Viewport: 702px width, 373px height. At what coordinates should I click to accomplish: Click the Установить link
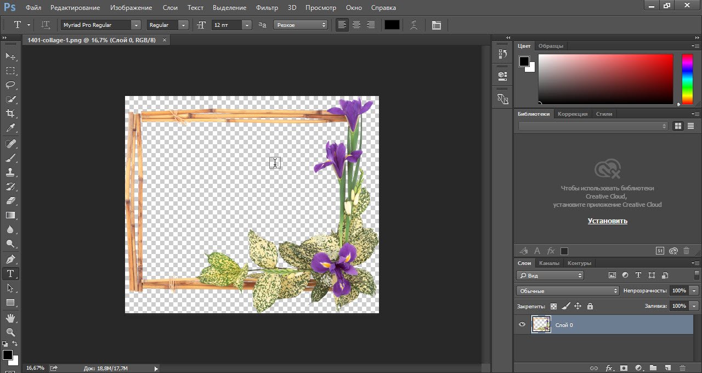pos(607,221)
